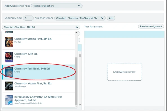Click the Atoms First 5th Ed. cover thumbnail
This screenshot has width=167, height=111.
tap(9, 86)
